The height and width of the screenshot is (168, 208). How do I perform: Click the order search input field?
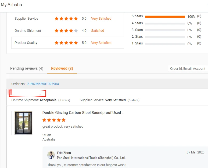click(188, 68)
